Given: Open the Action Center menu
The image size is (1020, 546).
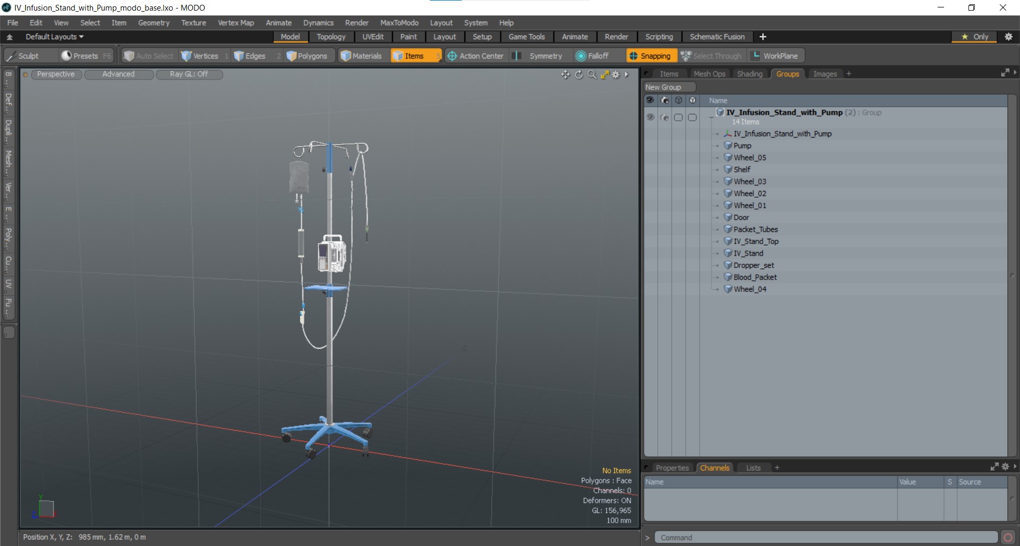Looking at the screenshot, I should click(475, 56).
